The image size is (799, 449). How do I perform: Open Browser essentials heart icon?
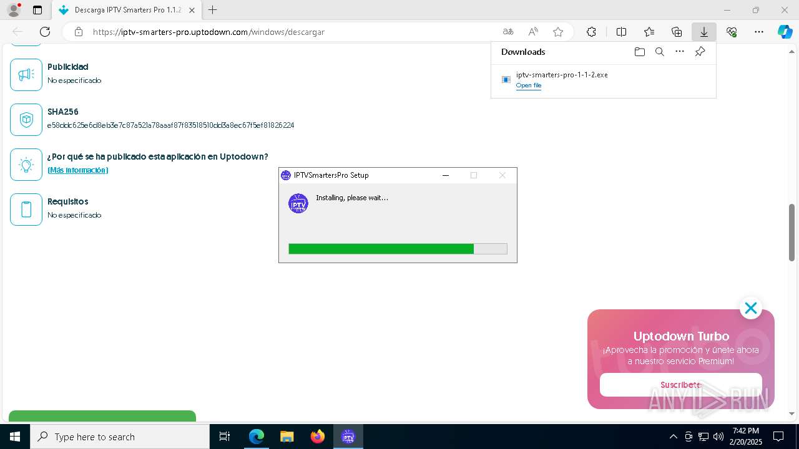point(732,32)
